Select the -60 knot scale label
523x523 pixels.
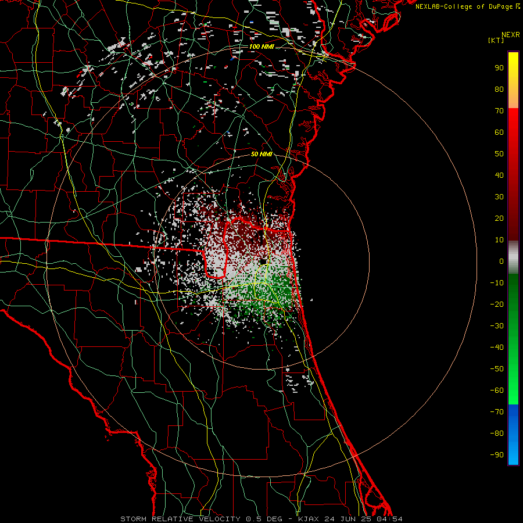pos(497,391)
